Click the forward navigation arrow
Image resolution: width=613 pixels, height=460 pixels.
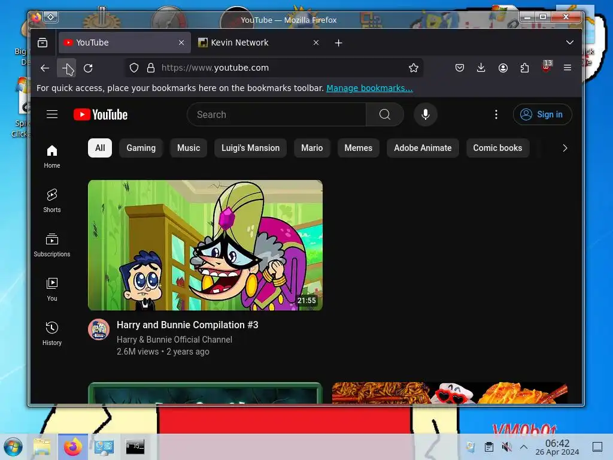[x=67, y=68]
